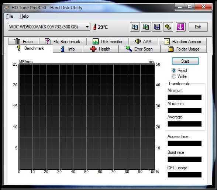Open the Help menu
Image resolution: width=217 pixels, height=190 pixels.
tap(24, 16)
